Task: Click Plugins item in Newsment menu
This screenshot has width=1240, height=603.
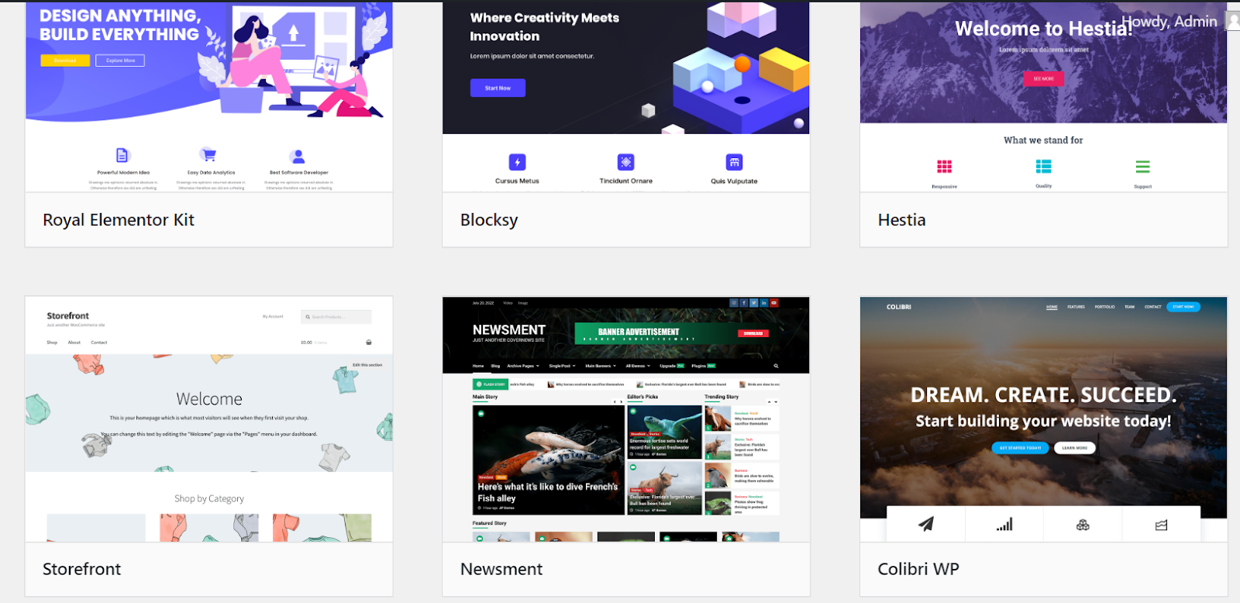Action: point(704,366)
